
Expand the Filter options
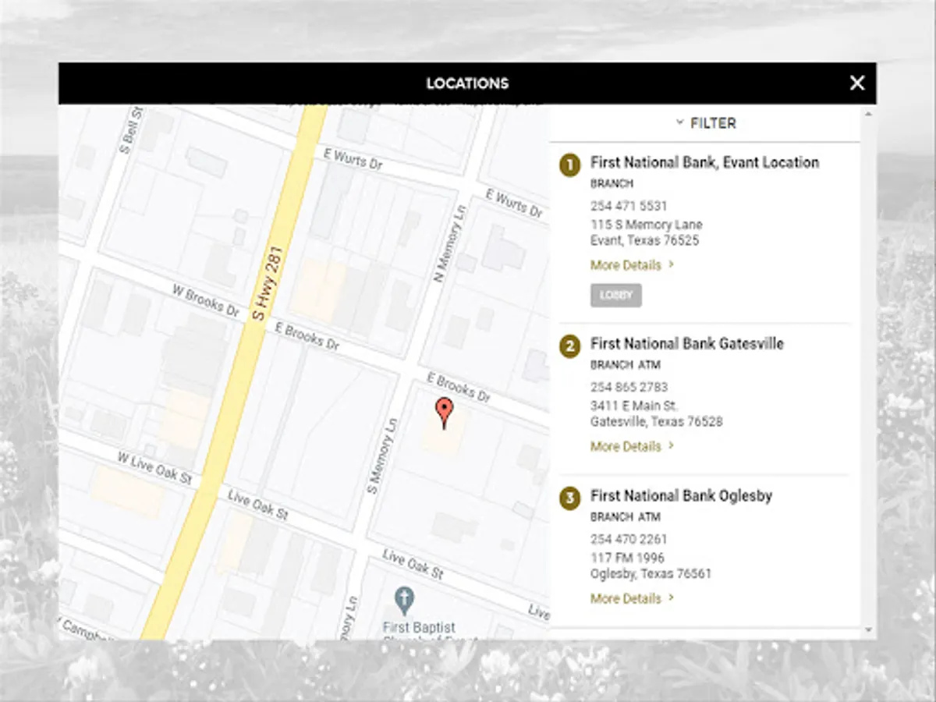pos(705,123)
